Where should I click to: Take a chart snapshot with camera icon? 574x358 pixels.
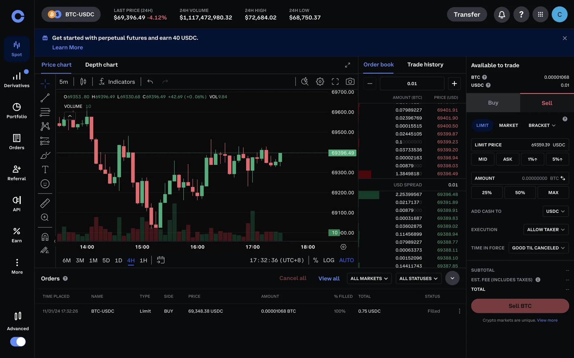[x=350, y=81]
